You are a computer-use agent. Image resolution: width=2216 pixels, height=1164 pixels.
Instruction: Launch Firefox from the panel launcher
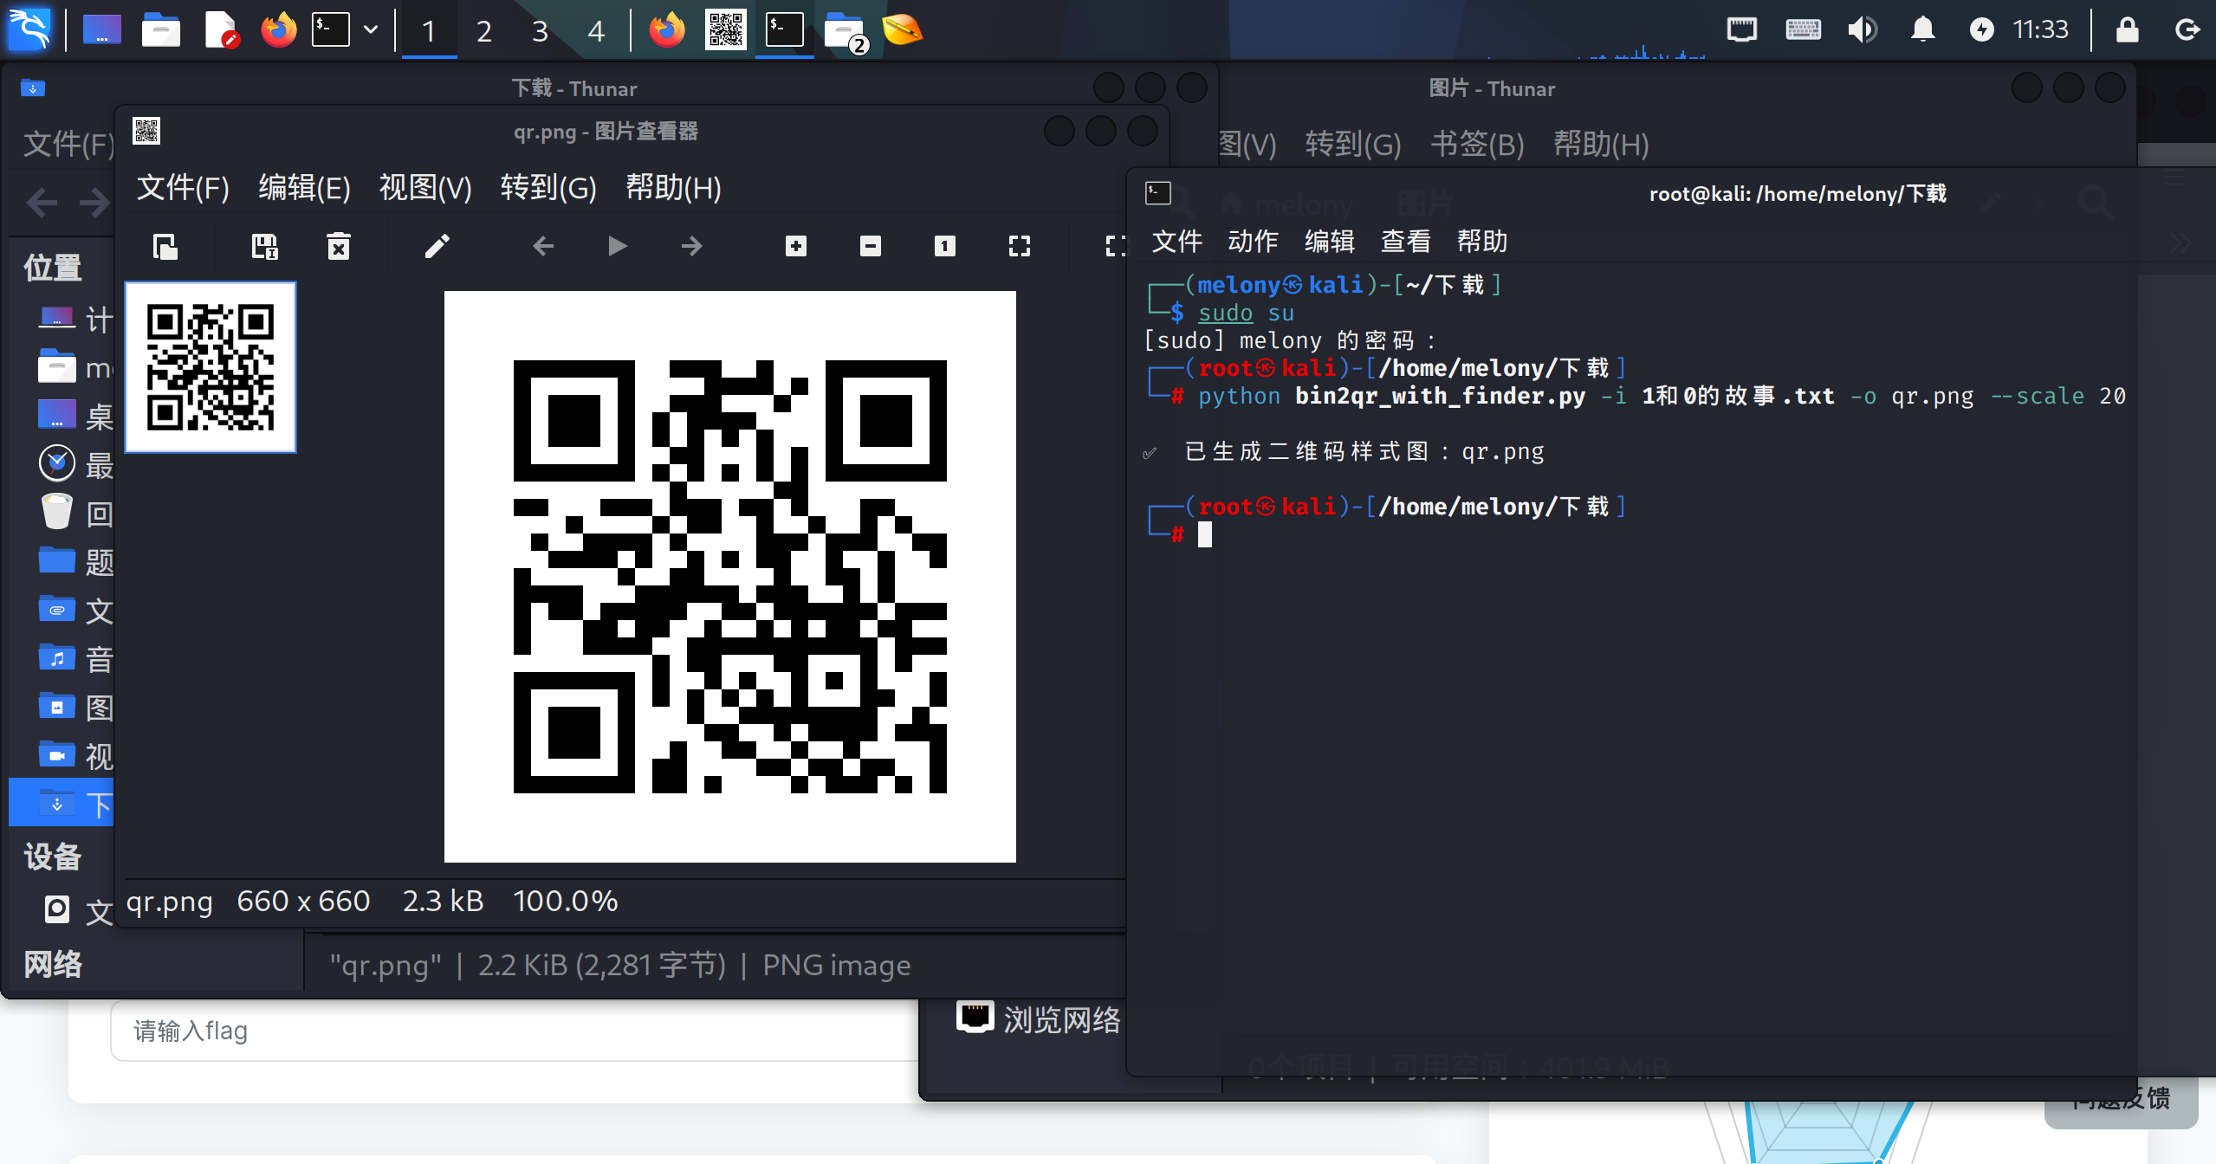click(278, 30)
